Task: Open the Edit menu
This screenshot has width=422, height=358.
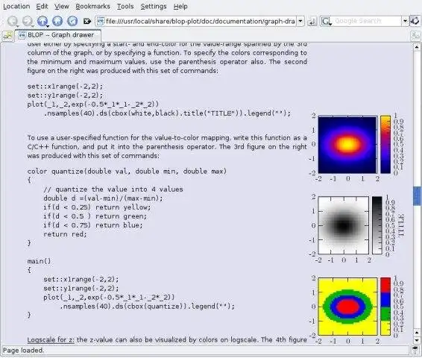Action: (42, 6)
